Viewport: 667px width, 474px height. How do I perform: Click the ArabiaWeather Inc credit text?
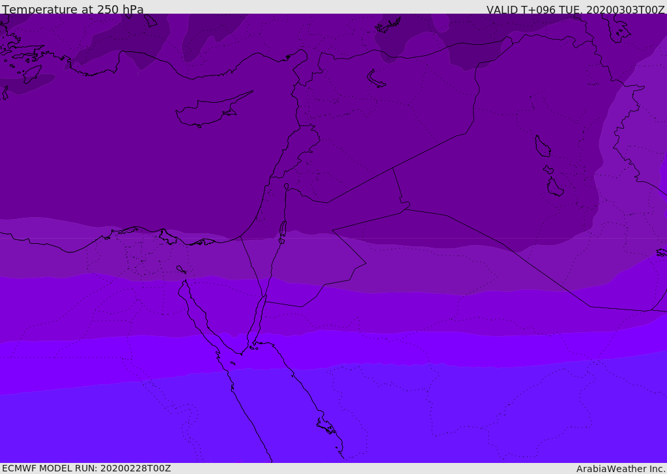(x=621, y=469)
